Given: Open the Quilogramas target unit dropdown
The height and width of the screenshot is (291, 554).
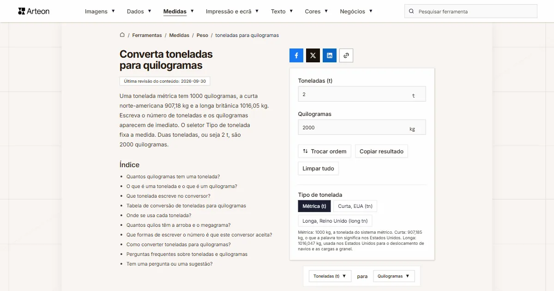Looking at the screenshot, I should pos(394,276).
